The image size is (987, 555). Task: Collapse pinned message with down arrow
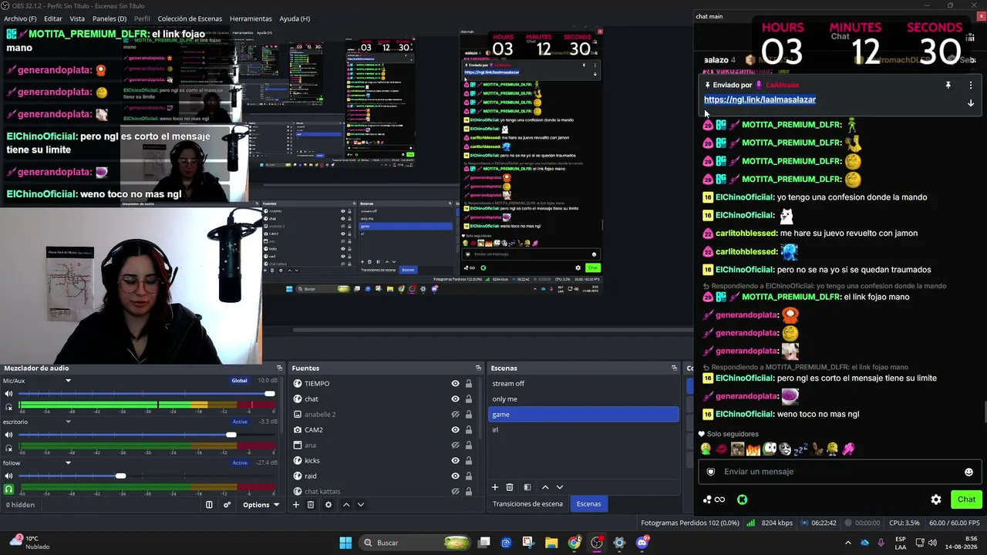click(x=971, y=103)
